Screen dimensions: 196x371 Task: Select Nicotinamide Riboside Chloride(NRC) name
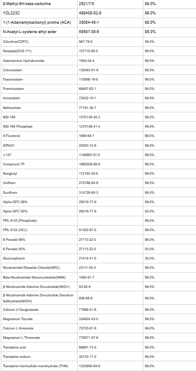pos(31,268)
